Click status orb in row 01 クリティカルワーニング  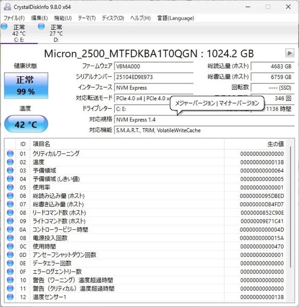[10, 153]
